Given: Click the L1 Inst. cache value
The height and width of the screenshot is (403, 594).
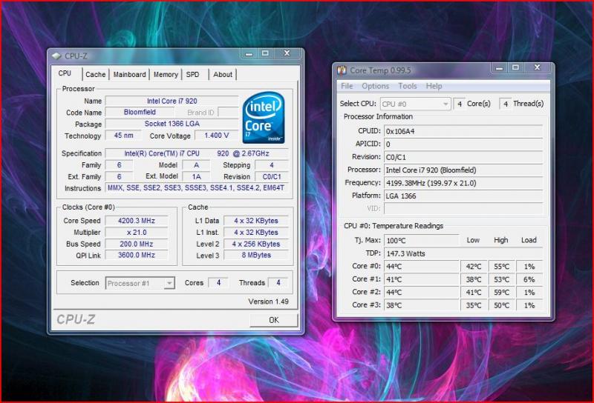Looking at the screenshot, I should (256, 233).
